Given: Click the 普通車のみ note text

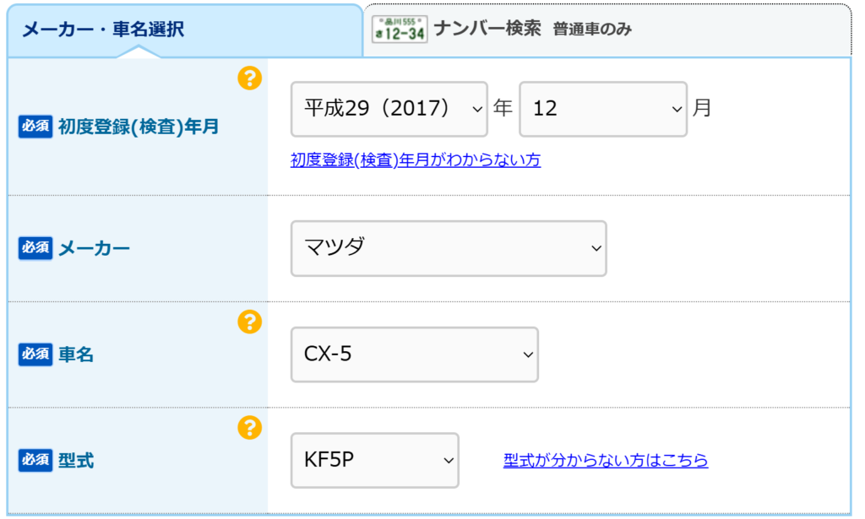Looking at the screenshot, I should pyautogui.click(x=592, y=30).
